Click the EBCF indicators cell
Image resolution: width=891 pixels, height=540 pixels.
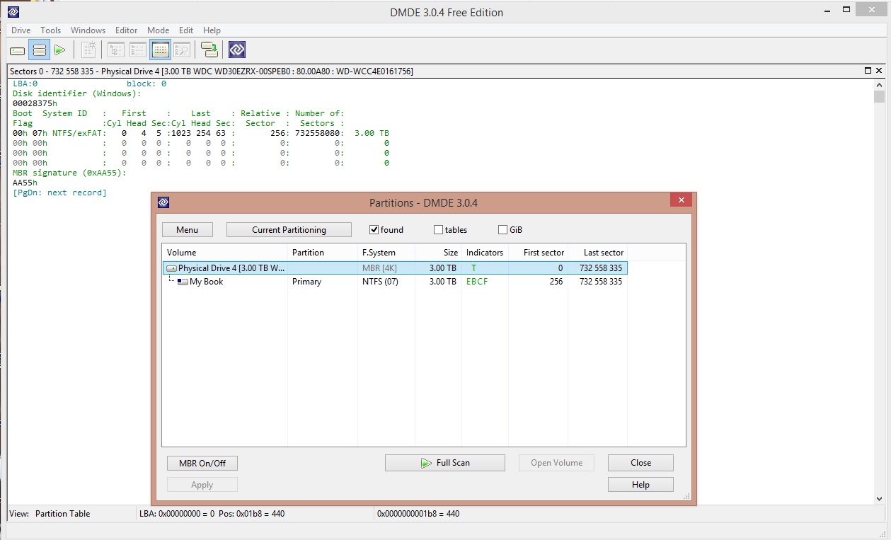[477, 282]
